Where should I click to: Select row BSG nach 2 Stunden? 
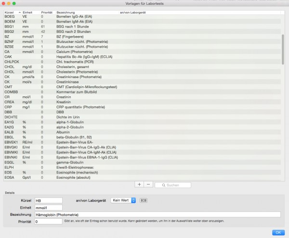point(142,31)
